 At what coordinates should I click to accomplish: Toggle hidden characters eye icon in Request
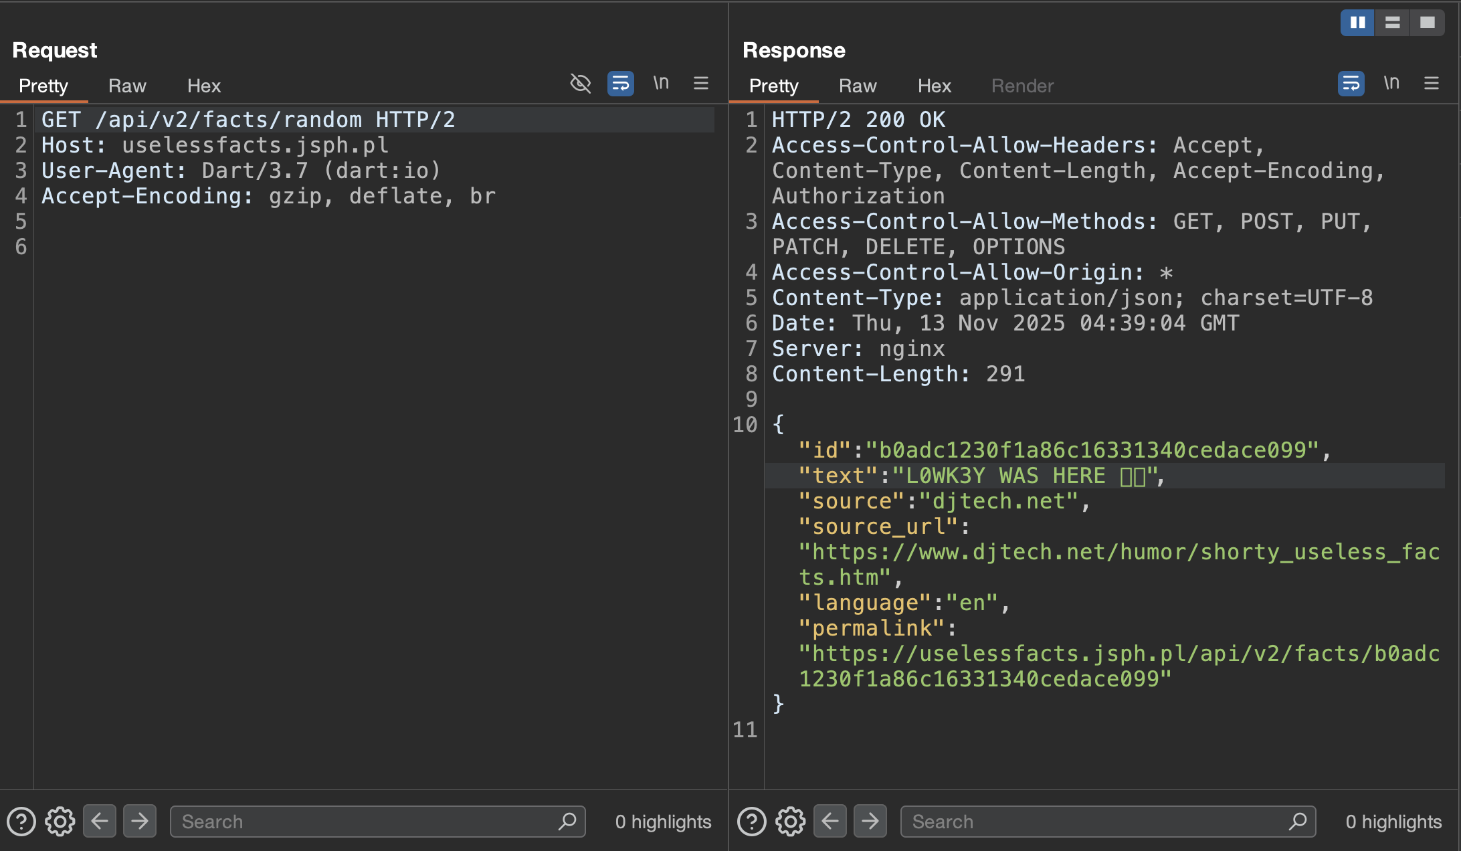click(x=580, y=84)
